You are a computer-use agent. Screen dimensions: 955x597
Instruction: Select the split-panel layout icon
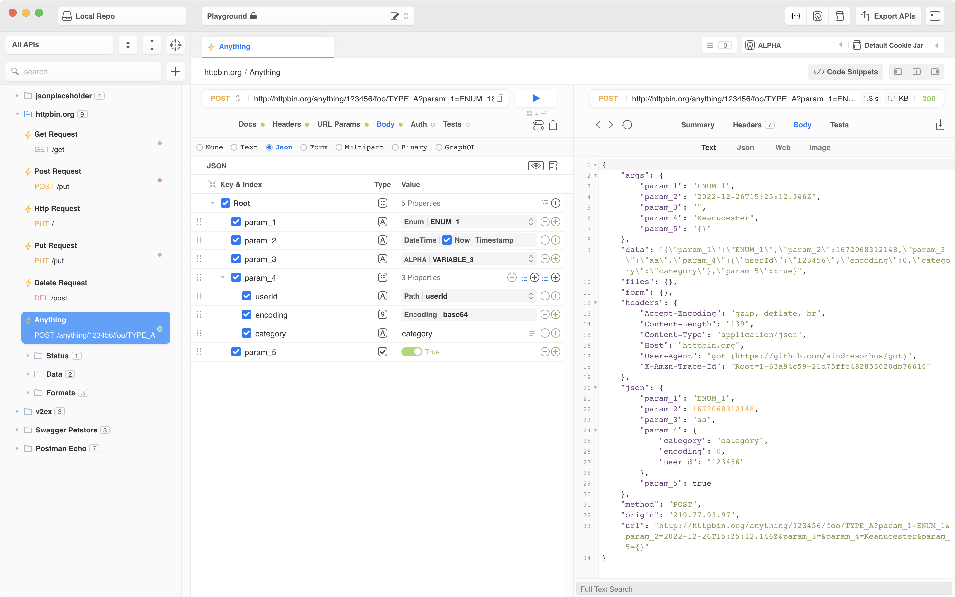[916, 71]
